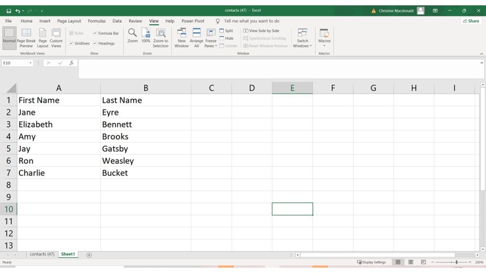Click the Split button
The height and width of the screenshot is (273, 486).
click(226, 31)
